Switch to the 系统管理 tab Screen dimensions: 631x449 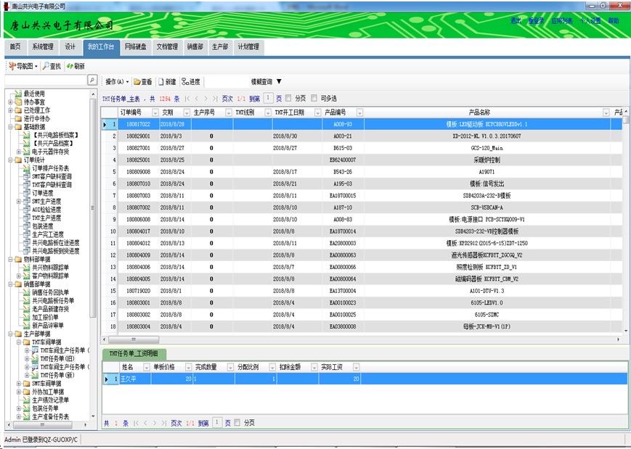coord(42,47)
